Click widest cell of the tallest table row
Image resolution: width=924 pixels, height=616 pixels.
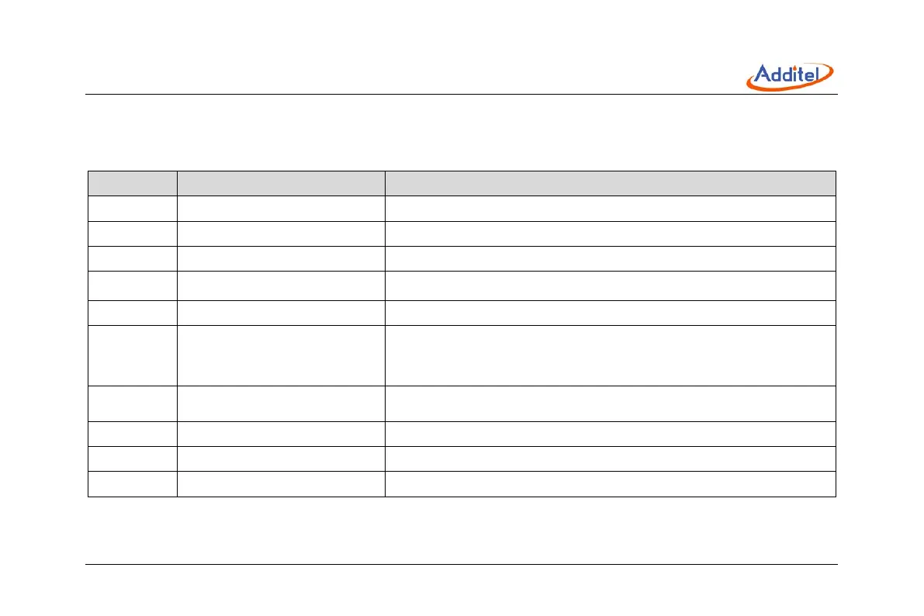[x=611, y=355]
